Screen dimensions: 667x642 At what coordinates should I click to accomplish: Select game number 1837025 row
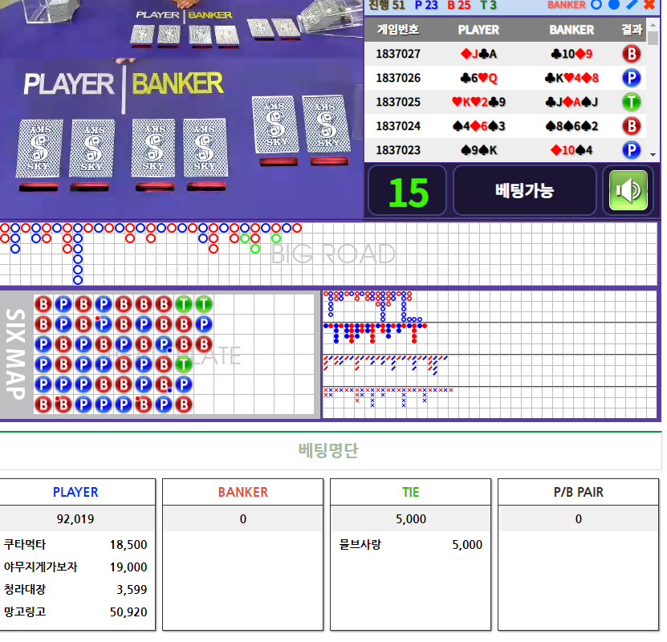click(506, 102)
